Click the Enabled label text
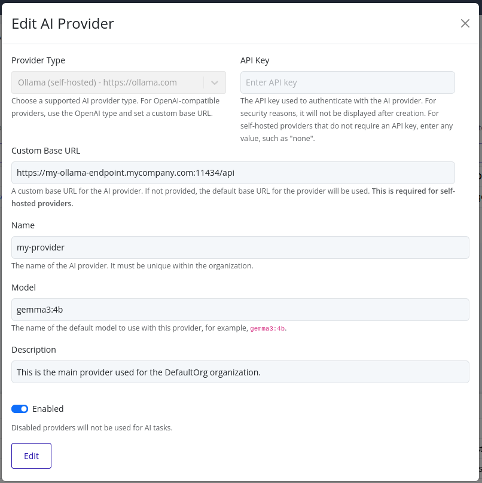 tap(48, 408)
